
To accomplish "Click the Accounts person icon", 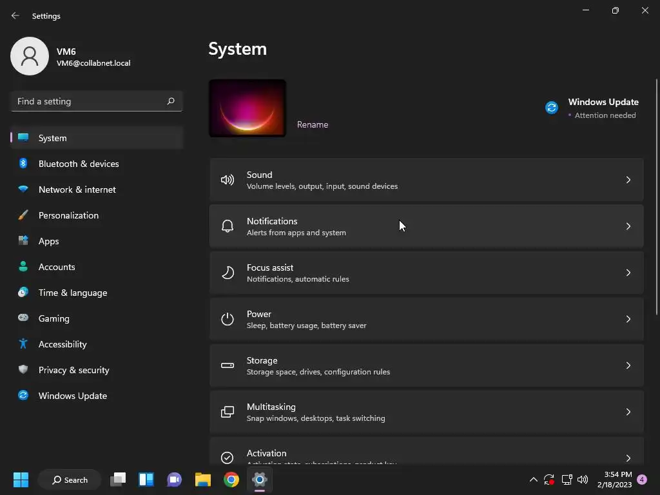I will coord(23,266).
